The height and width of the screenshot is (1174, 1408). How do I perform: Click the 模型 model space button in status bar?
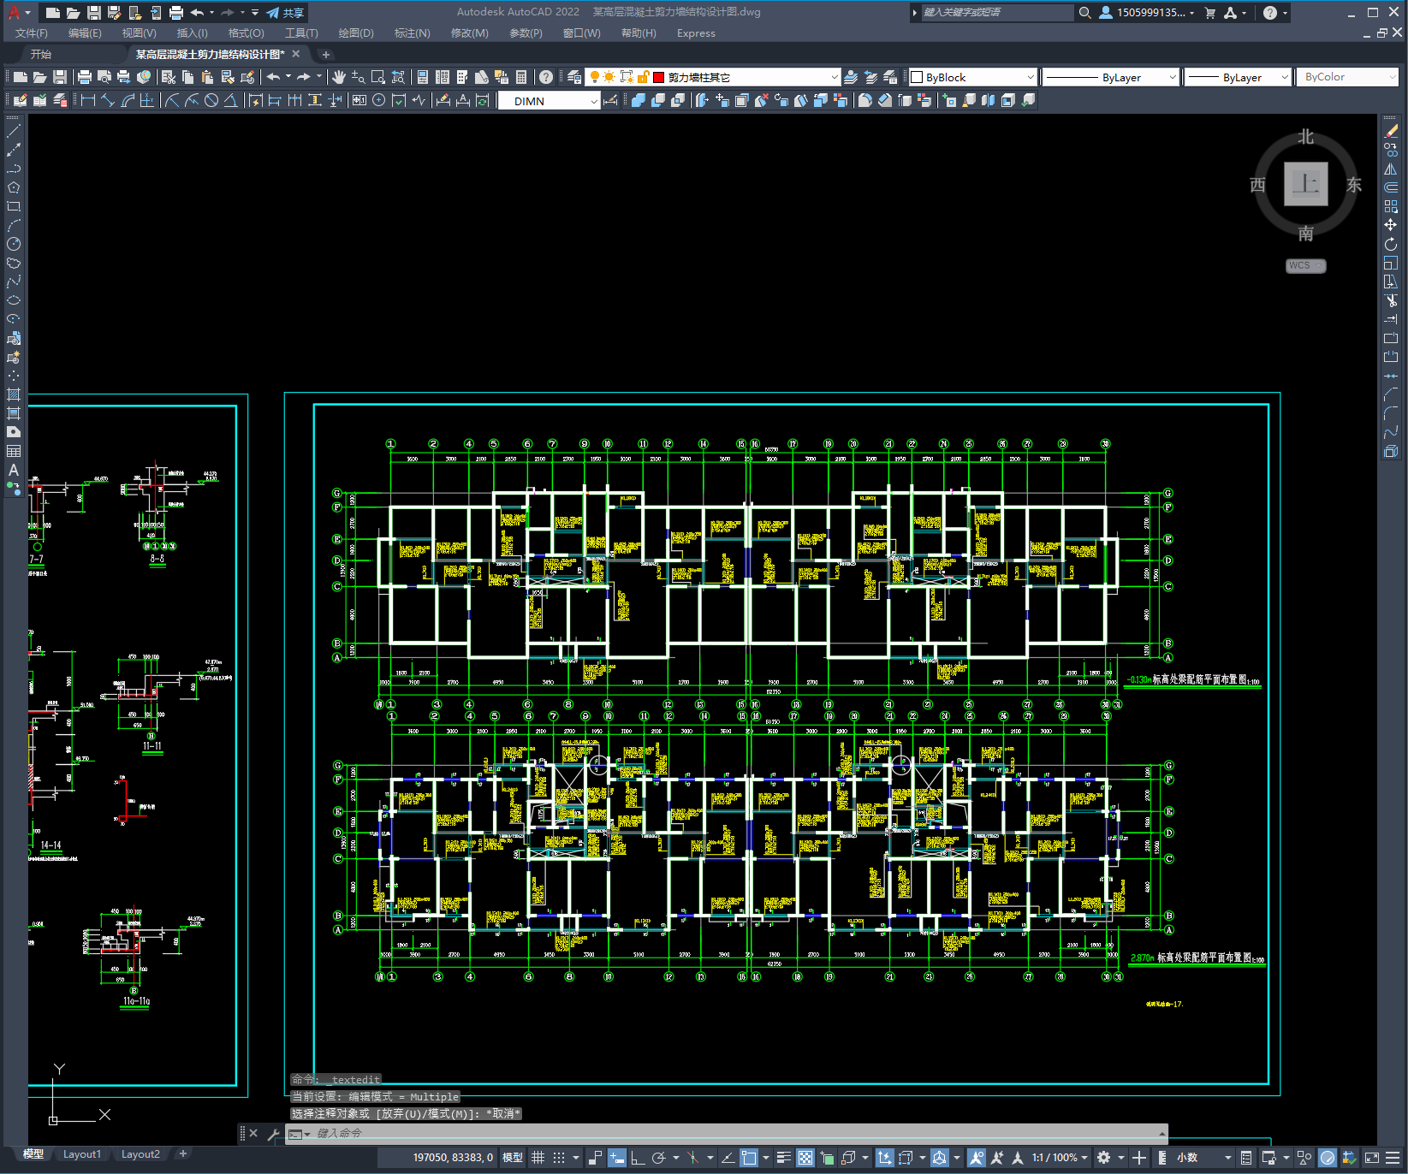[513, 1158]
